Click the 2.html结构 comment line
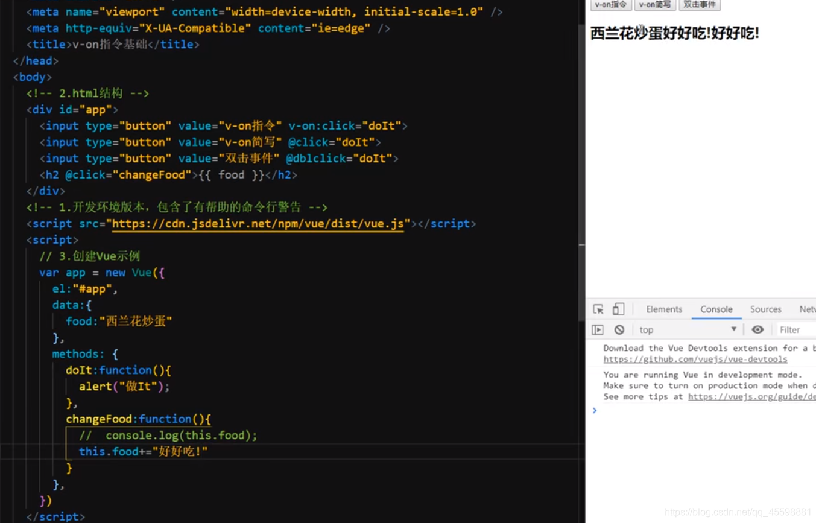Image resolution: width=816 pixels, height=523 pixels. 87,94
